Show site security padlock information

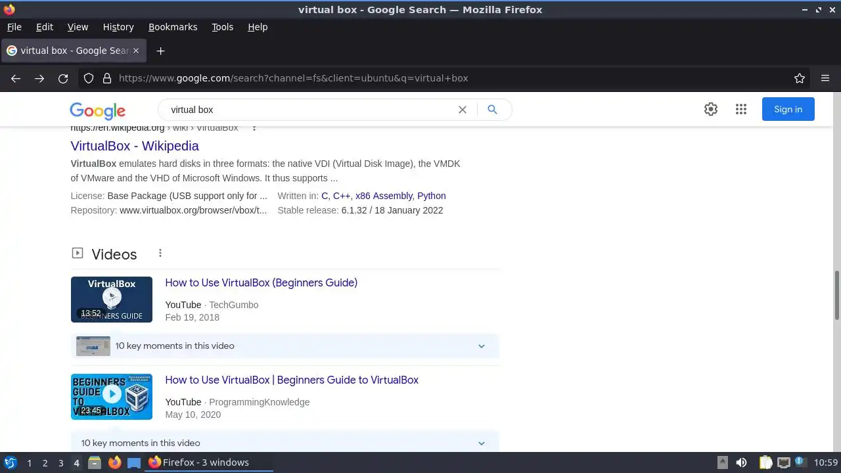pyautogui.click(x=107, y=78)
